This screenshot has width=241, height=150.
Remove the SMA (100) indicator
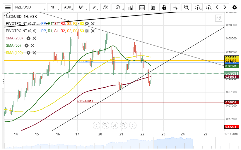pyautogui.click(x=34, y=53)
